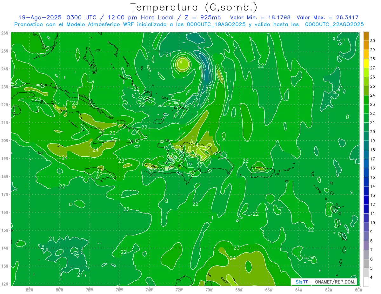
Task: Click the bright blue swatch between legend 16 and 17
Action: click(x=366, y=164)
